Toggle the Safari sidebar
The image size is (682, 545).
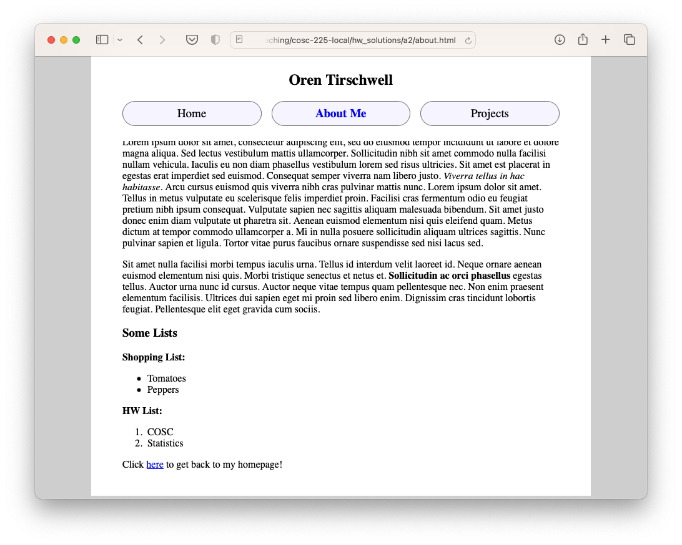coord(102,40)
